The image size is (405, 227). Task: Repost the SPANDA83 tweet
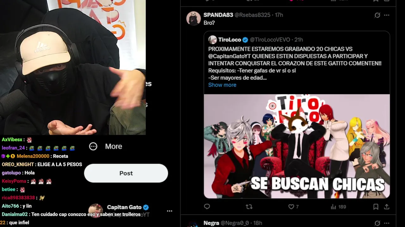click(249, 207)
